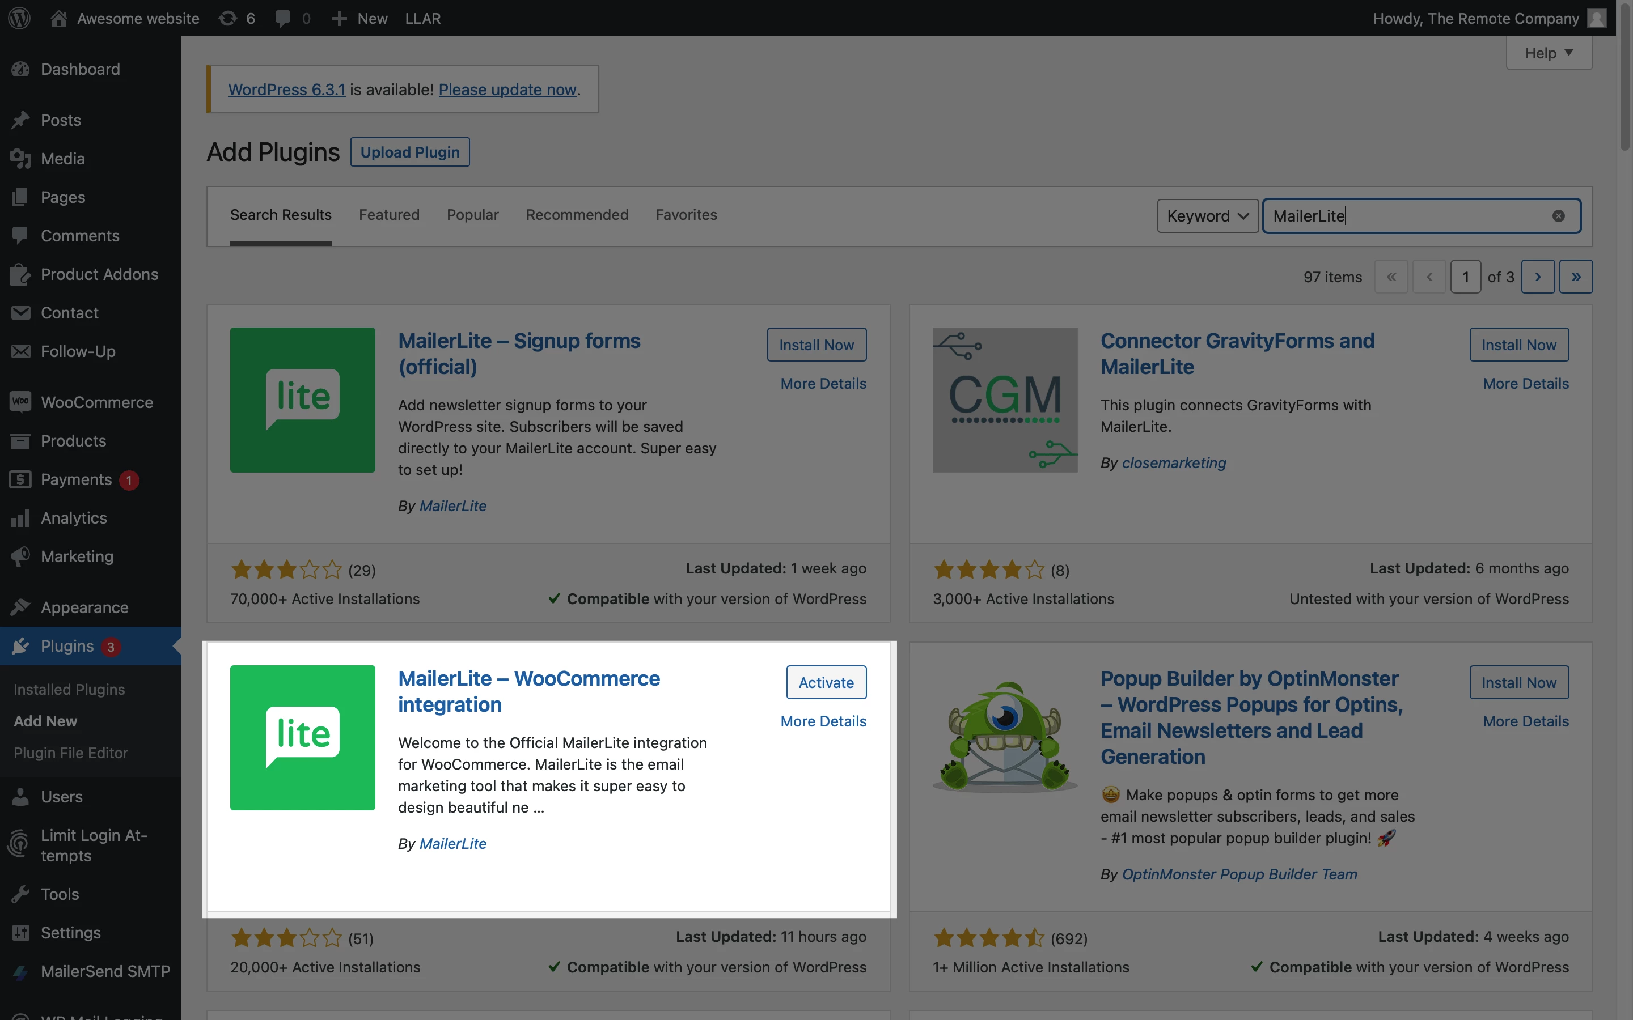Click the current page number field
The image size is (1633, 1020).
(x=1465, y=277)
